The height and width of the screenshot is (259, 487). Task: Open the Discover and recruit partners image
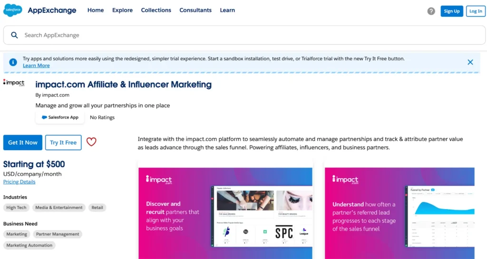[x=225, y=213]
